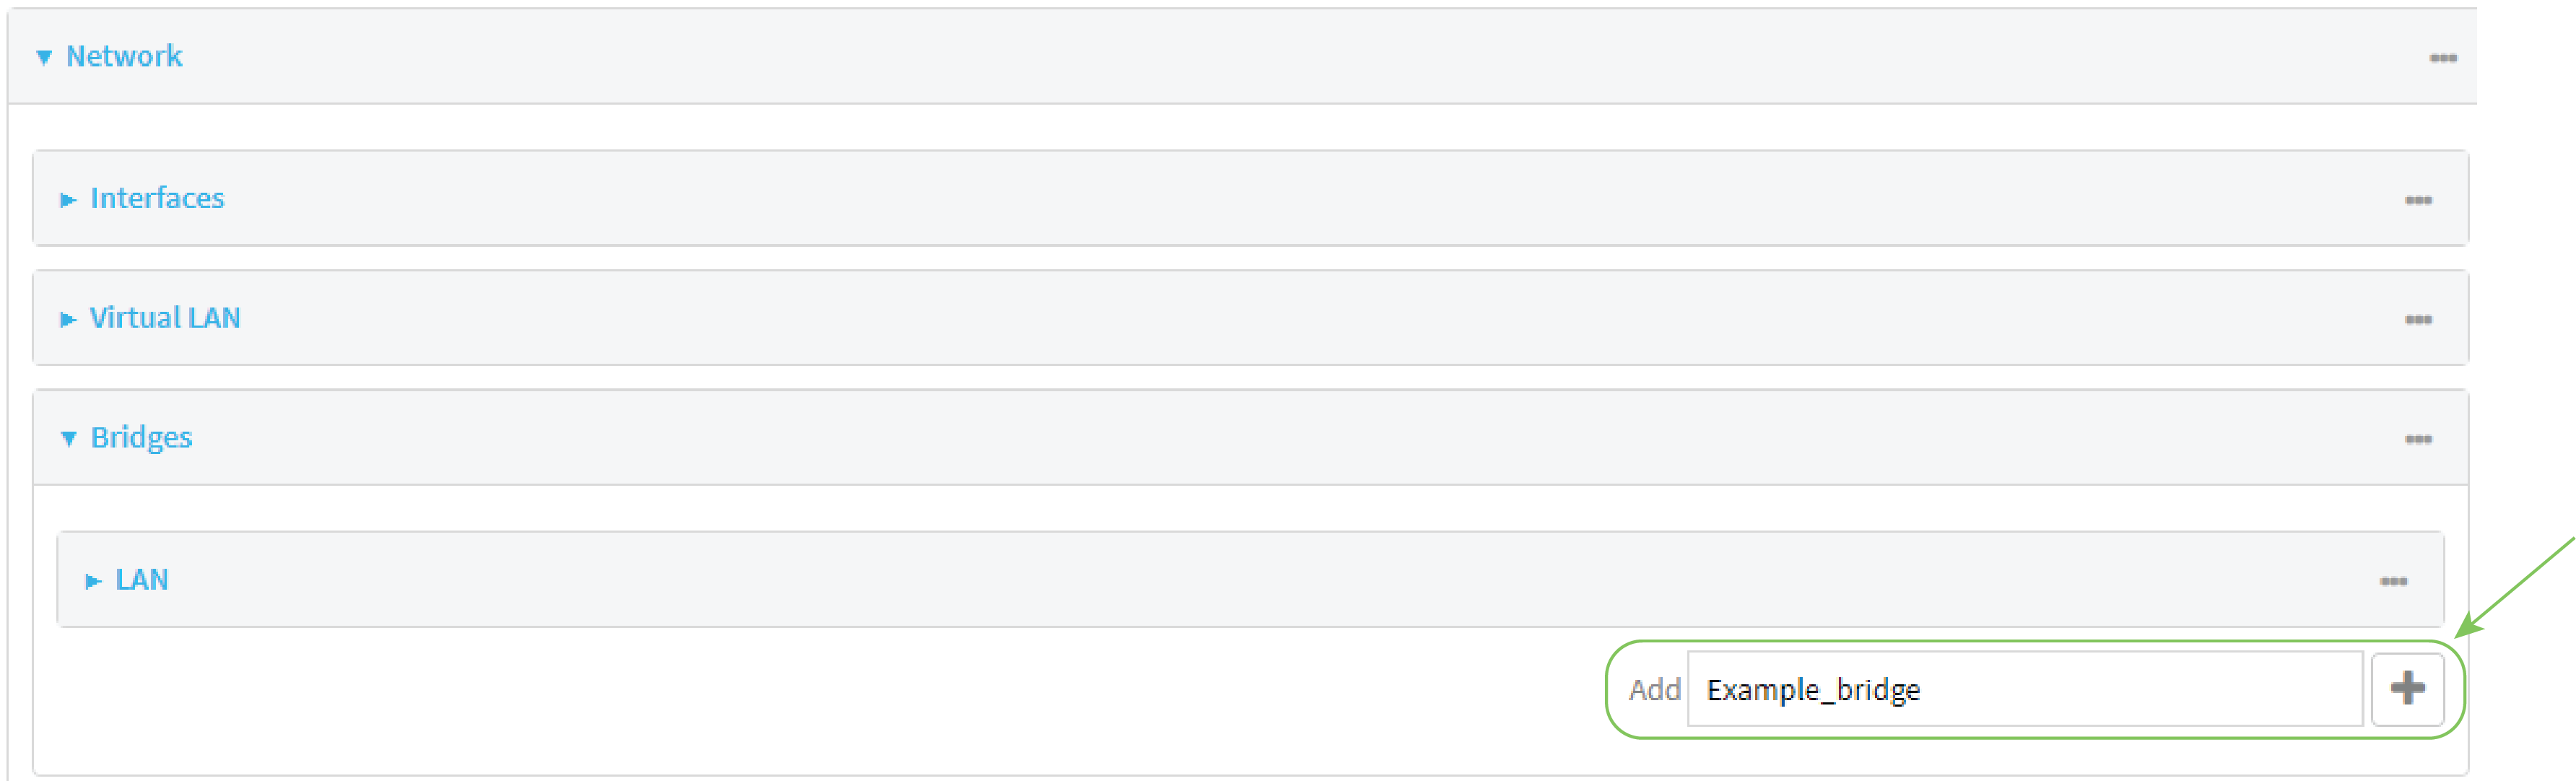Click the Virtual LAN label

pyautogui.click(x=165, y=318)
